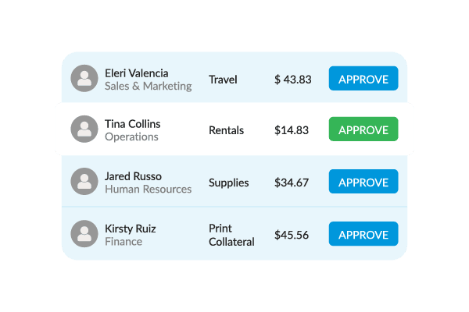This screenshot has width=469, height=312.
Task: Click the Travel expense category
Action: click(x=223, y=79)
